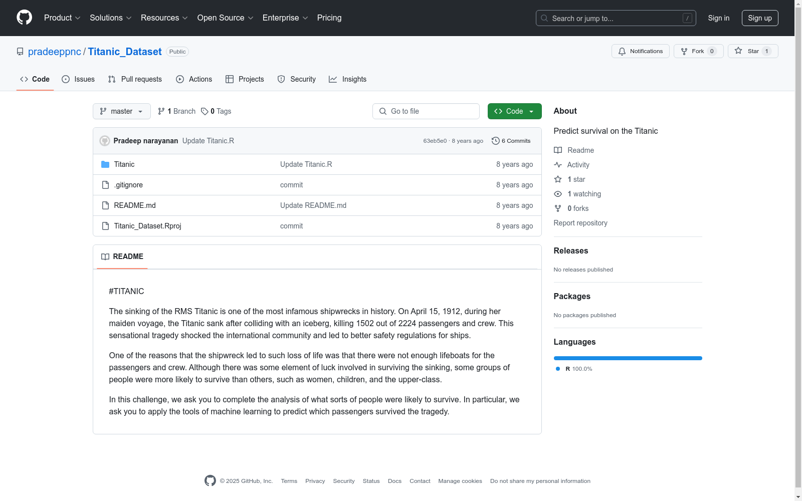Open Report repository link

click(x=580, y=223)
